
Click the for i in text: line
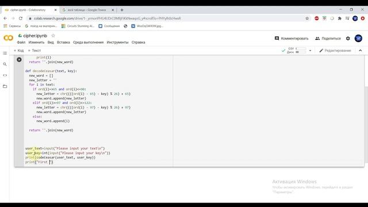click(42, 85)
